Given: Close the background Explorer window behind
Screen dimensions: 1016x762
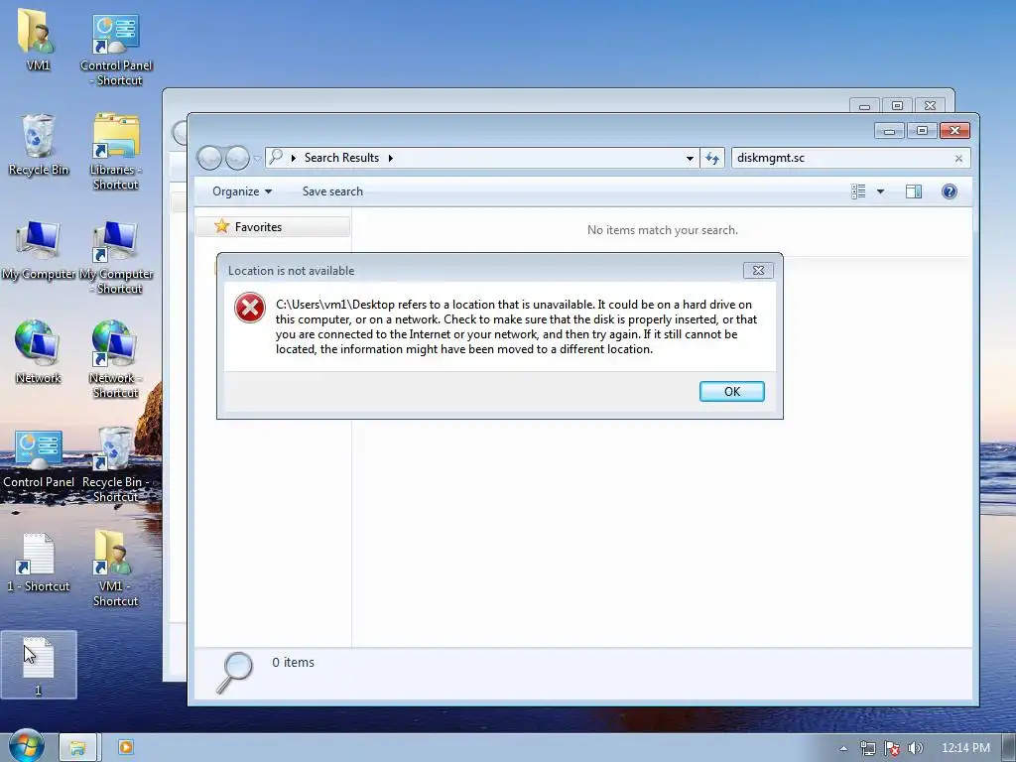Looking at the screenshot, I should click(x=931, y=105).
